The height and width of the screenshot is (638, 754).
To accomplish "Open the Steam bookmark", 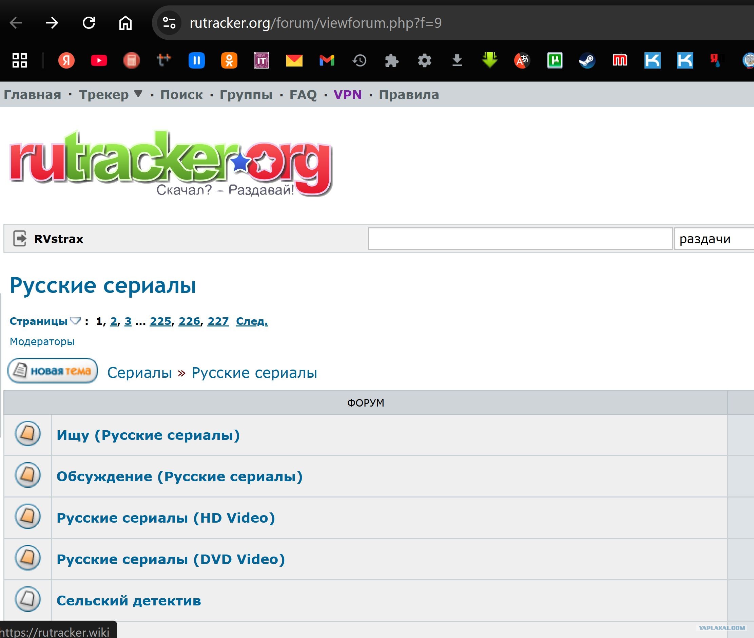I will tap(587, 60).
